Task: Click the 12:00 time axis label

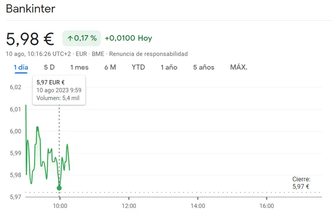Action: point(129,206)
